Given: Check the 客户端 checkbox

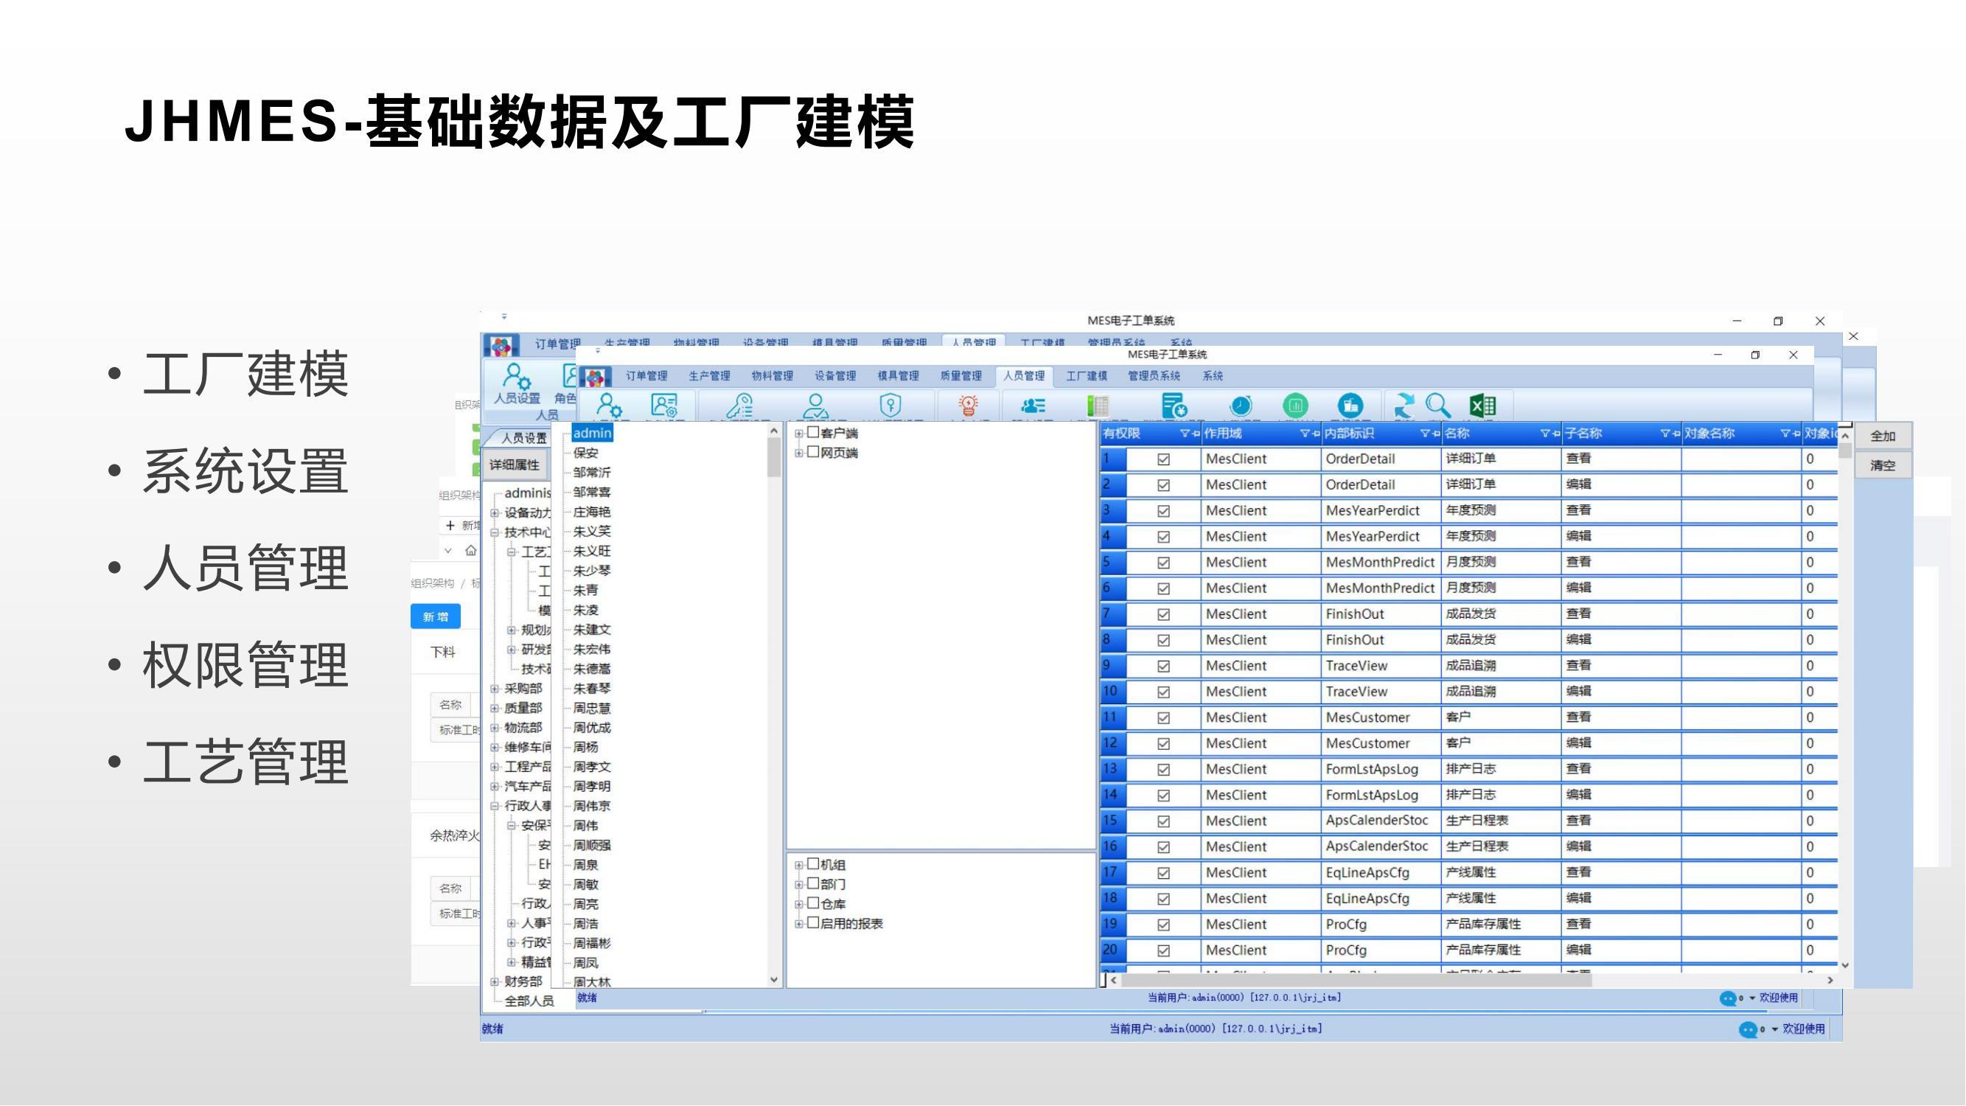Looking at the screenshot, I should pyautogui.click(x=814, y=433).
